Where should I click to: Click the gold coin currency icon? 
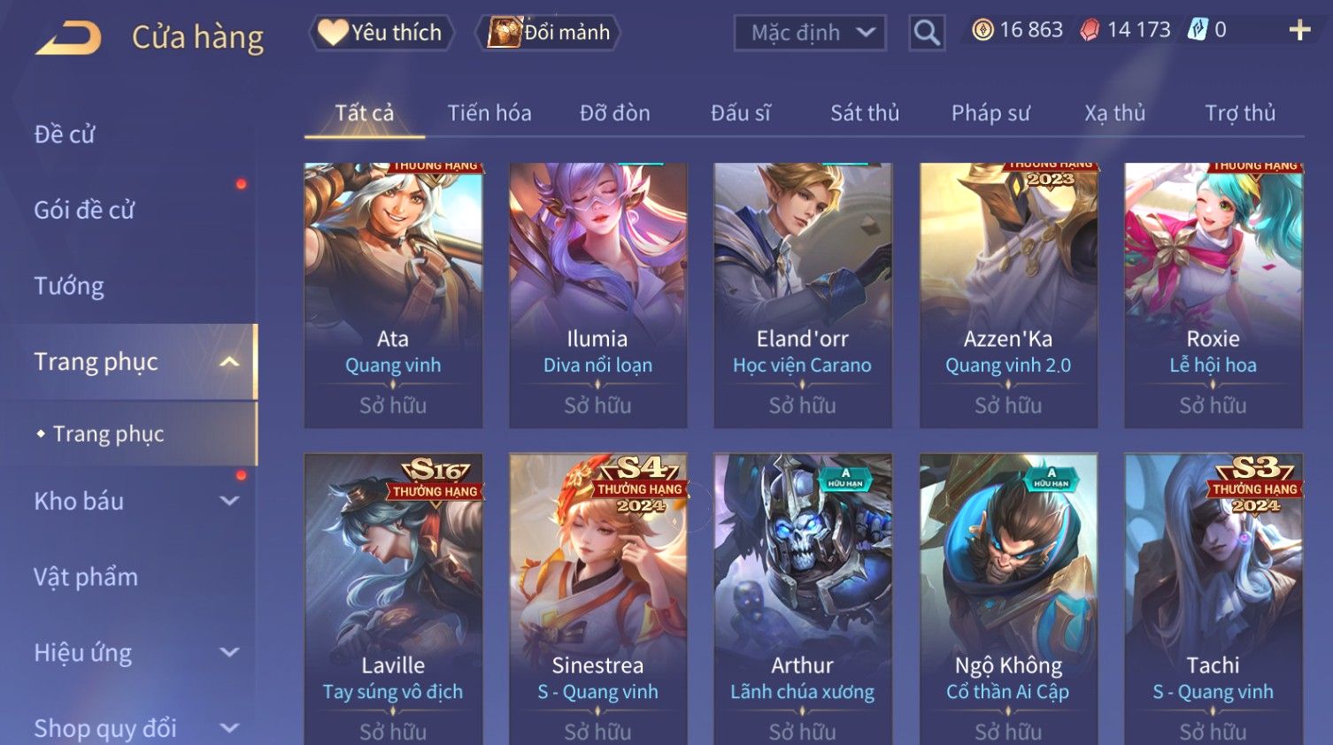click(982, 30)
